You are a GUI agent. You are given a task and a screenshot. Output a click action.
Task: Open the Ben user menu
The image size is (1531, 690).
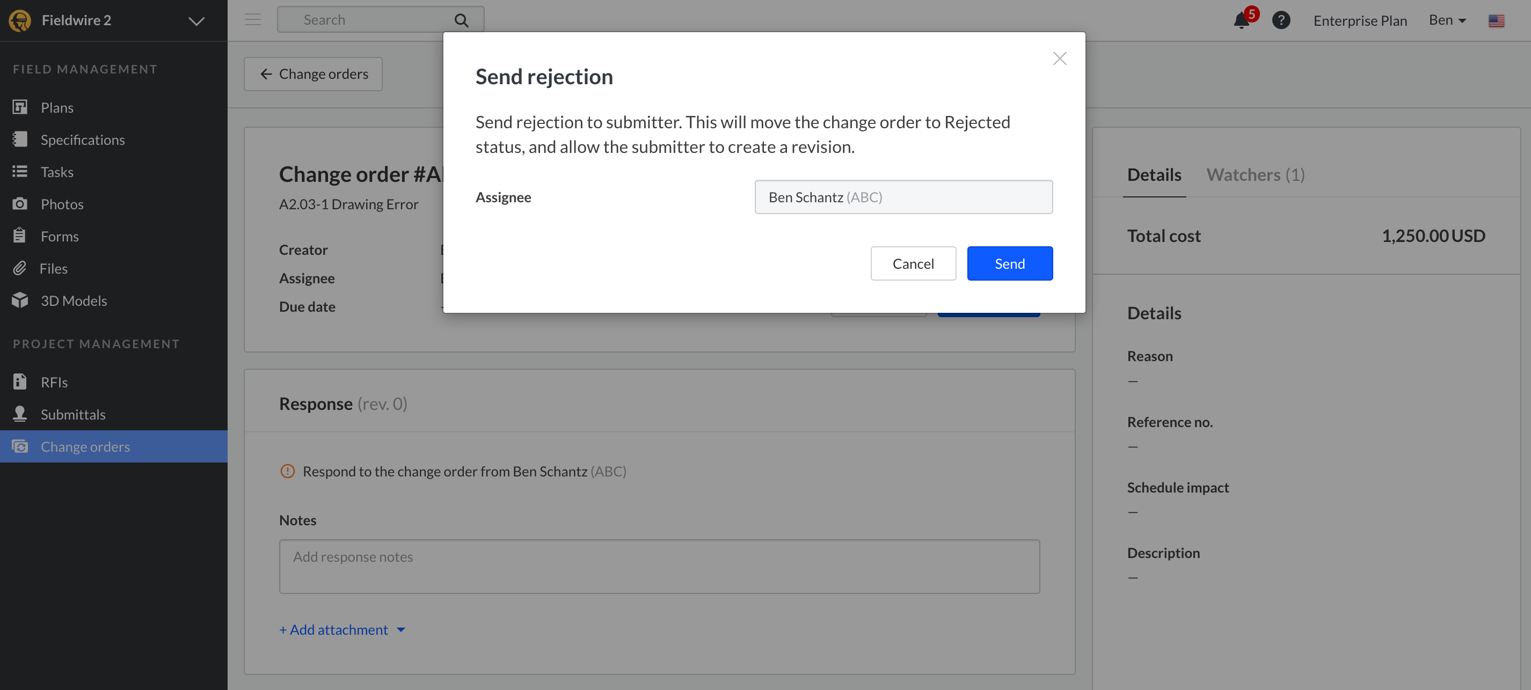coord(1447,20)
